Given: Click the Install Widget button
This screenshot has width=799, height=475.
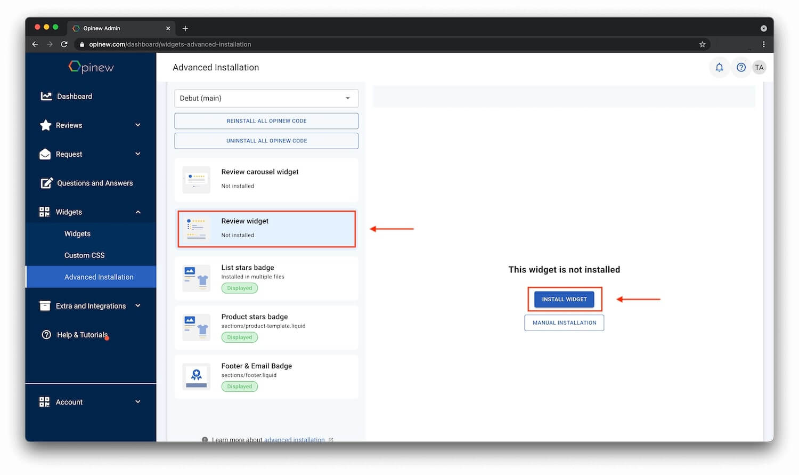Looking at the screenshot, I should [x=564, y=299].
